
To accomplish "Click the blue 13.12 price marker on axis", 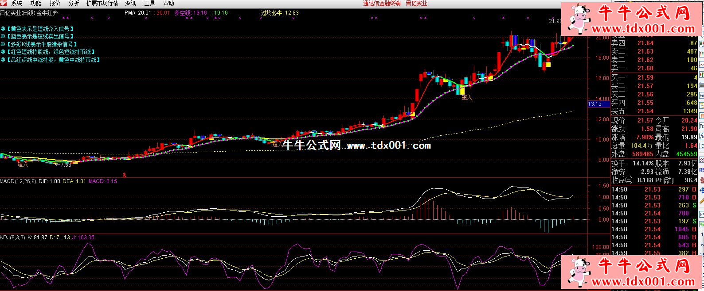I will [595, 104].
